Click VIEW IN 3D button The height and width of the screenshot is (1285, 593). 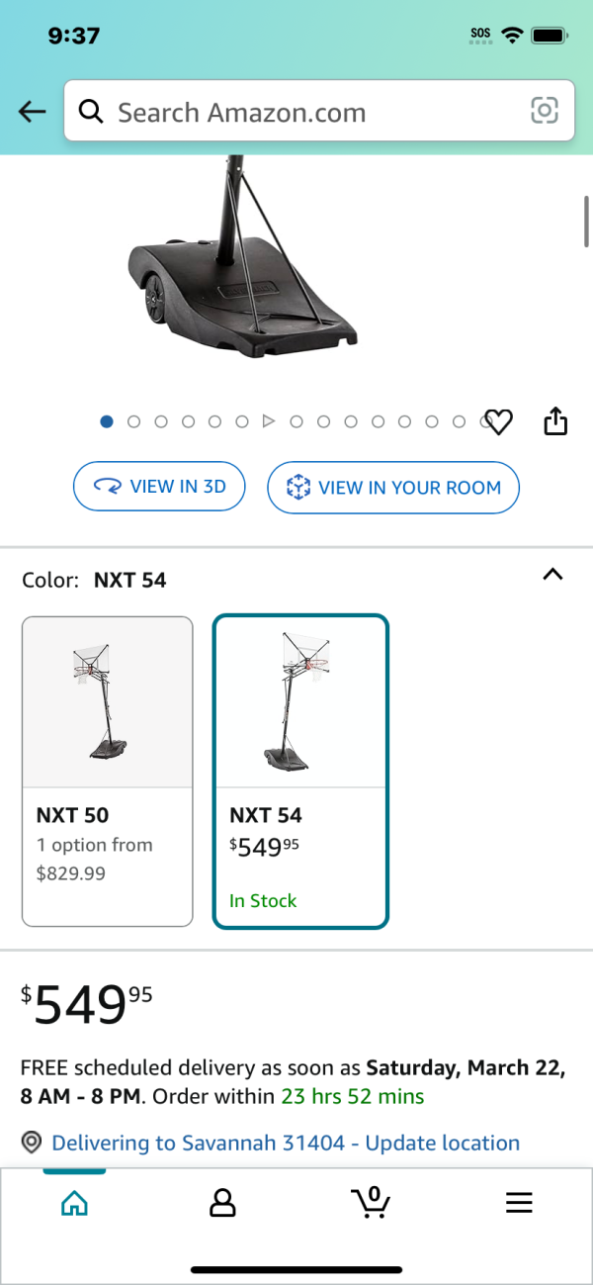[159, 486]
